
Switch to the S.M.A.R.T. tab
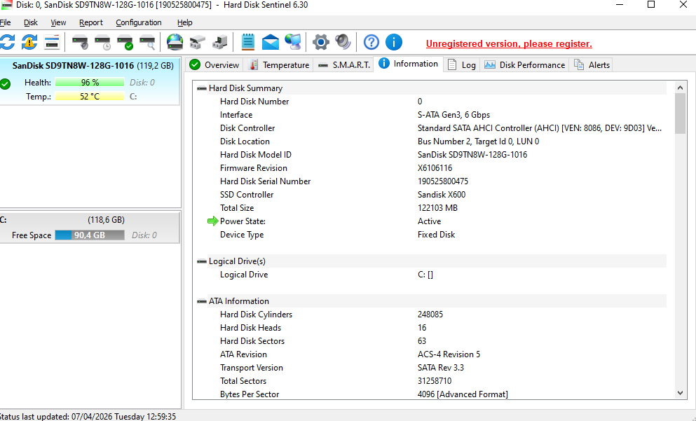pyautogui.click(x=344, y=64)
